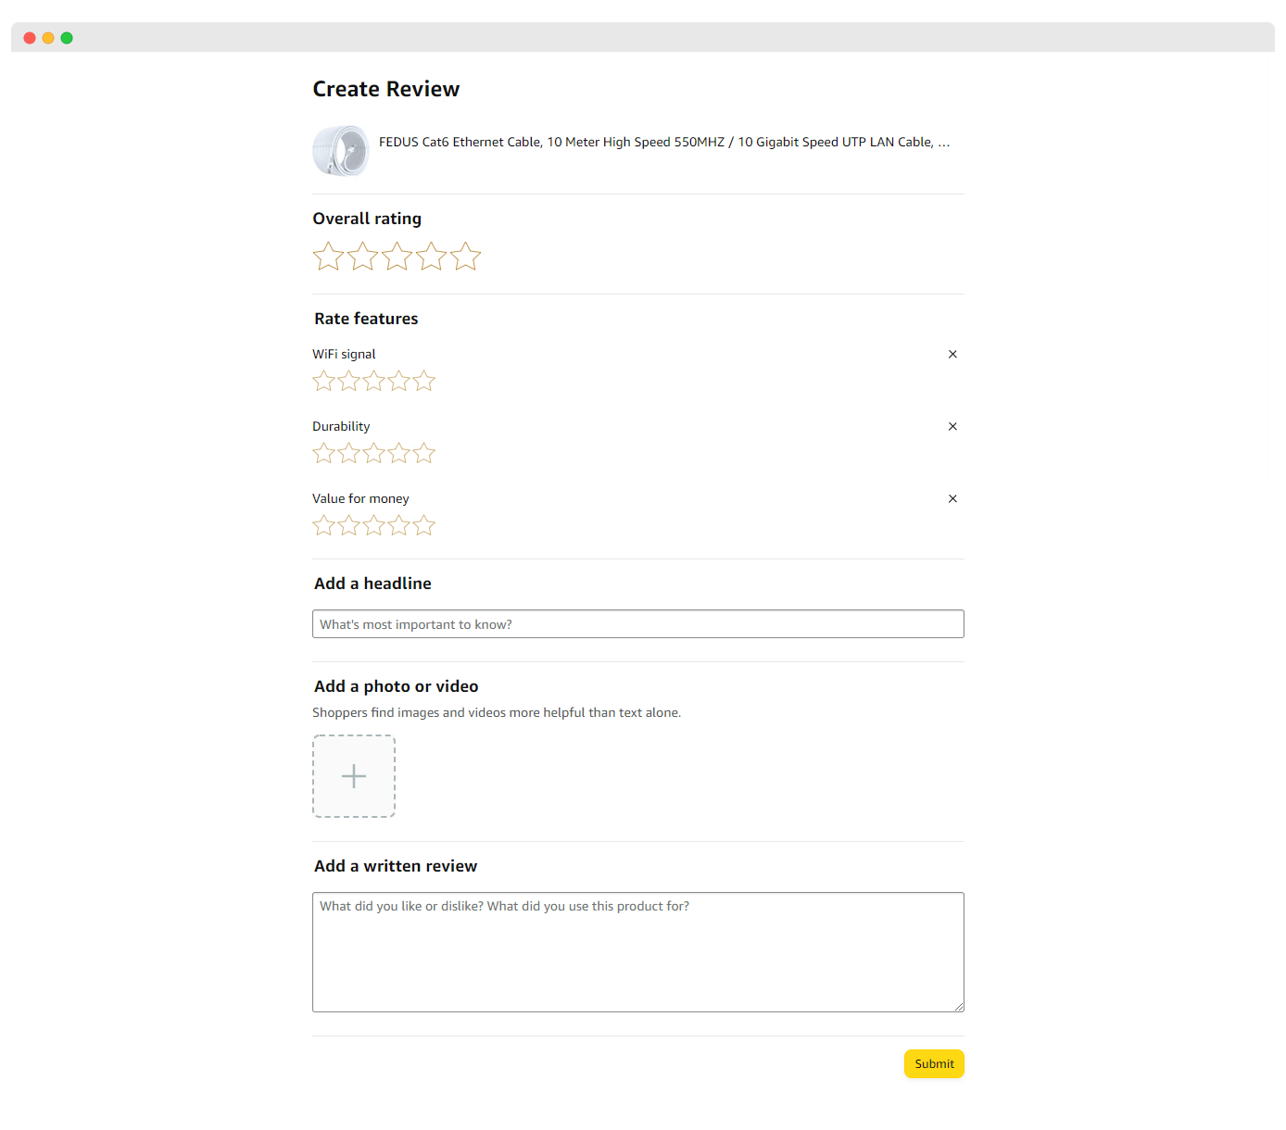
Task: Select the first star under Overall rating
Action: pyautogui.click(x=328, y=257)
